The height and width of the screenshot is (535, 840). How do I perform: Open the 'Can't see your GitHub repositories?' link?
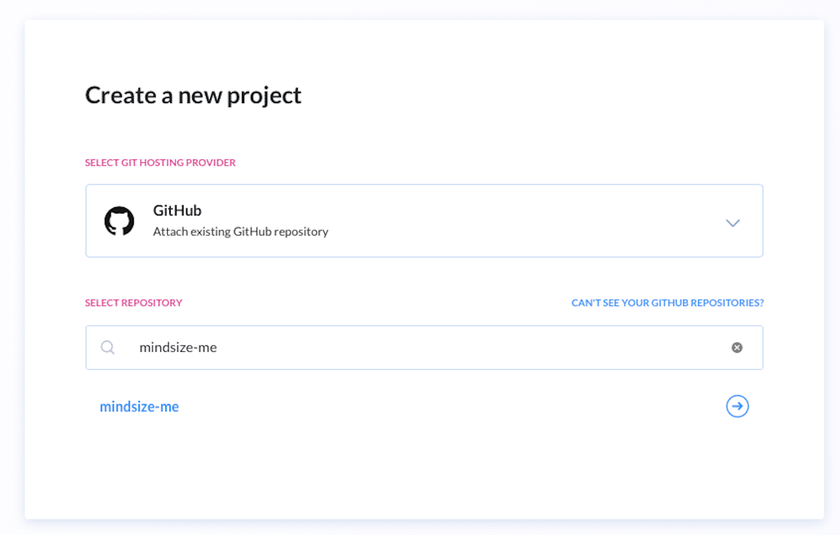(667, 303)
